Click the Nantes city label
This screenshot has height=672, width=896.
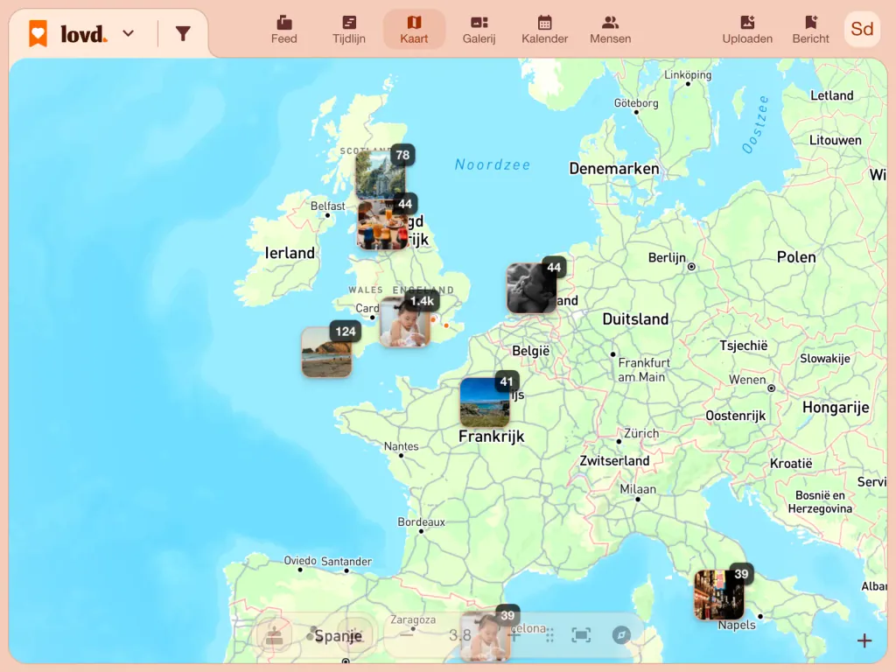tap(401, 446)
